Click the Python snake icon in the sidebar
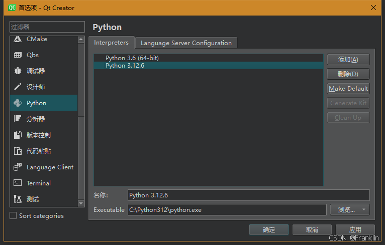Viewport: 385px width, 245px height. coord(18,103)
